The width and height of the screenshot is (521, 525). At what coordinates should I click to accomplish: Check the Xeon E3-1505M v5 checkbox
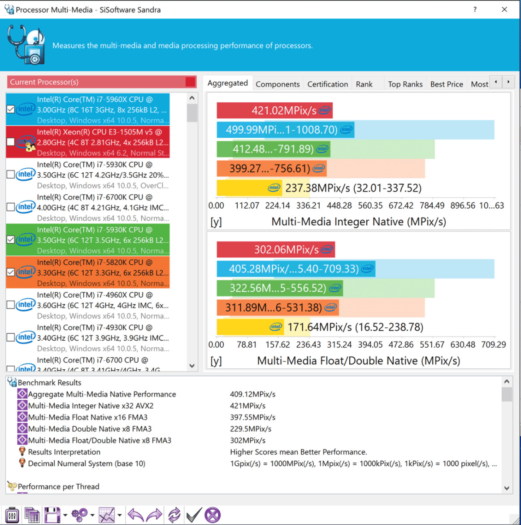(x=10, y=142)
